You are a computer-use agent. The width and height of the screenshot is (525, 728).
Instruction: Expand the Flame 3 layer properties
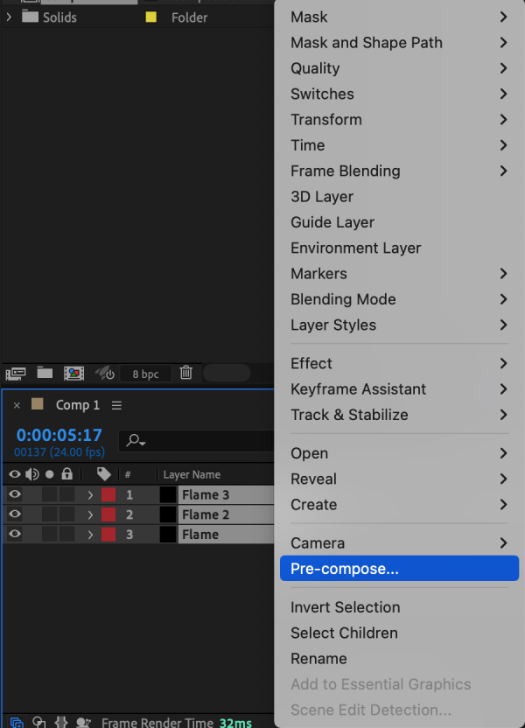[91, 493]
